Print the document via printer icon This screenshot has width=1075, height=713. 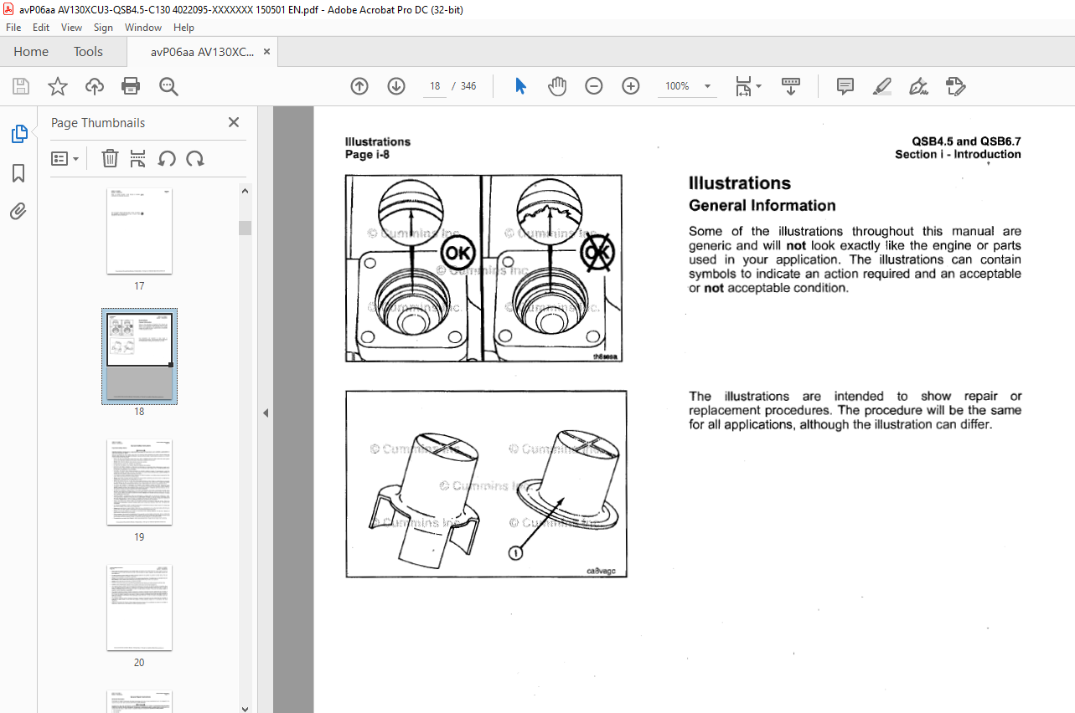coord(131,86)
